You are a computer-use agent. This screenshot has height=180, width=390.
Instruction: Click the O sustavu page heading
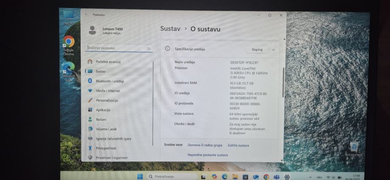tap(205, 29)
